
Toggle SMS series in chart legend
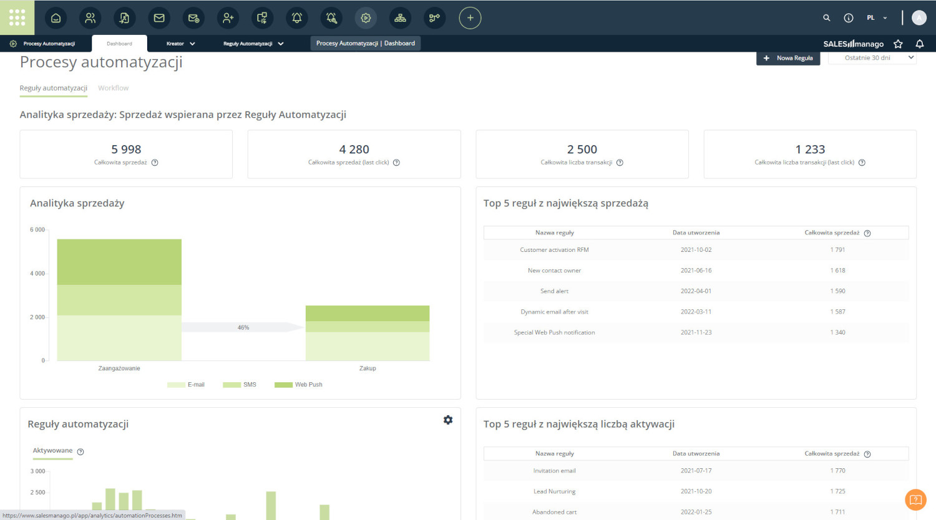tap(240, 385)
